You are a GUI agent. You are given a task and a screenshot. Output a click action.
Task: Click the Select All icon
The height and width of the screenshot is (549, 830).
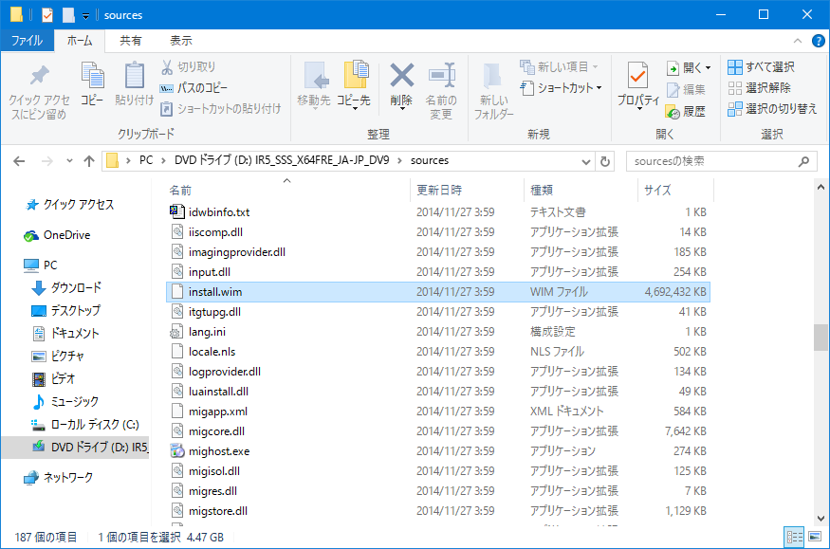(735, 67)
